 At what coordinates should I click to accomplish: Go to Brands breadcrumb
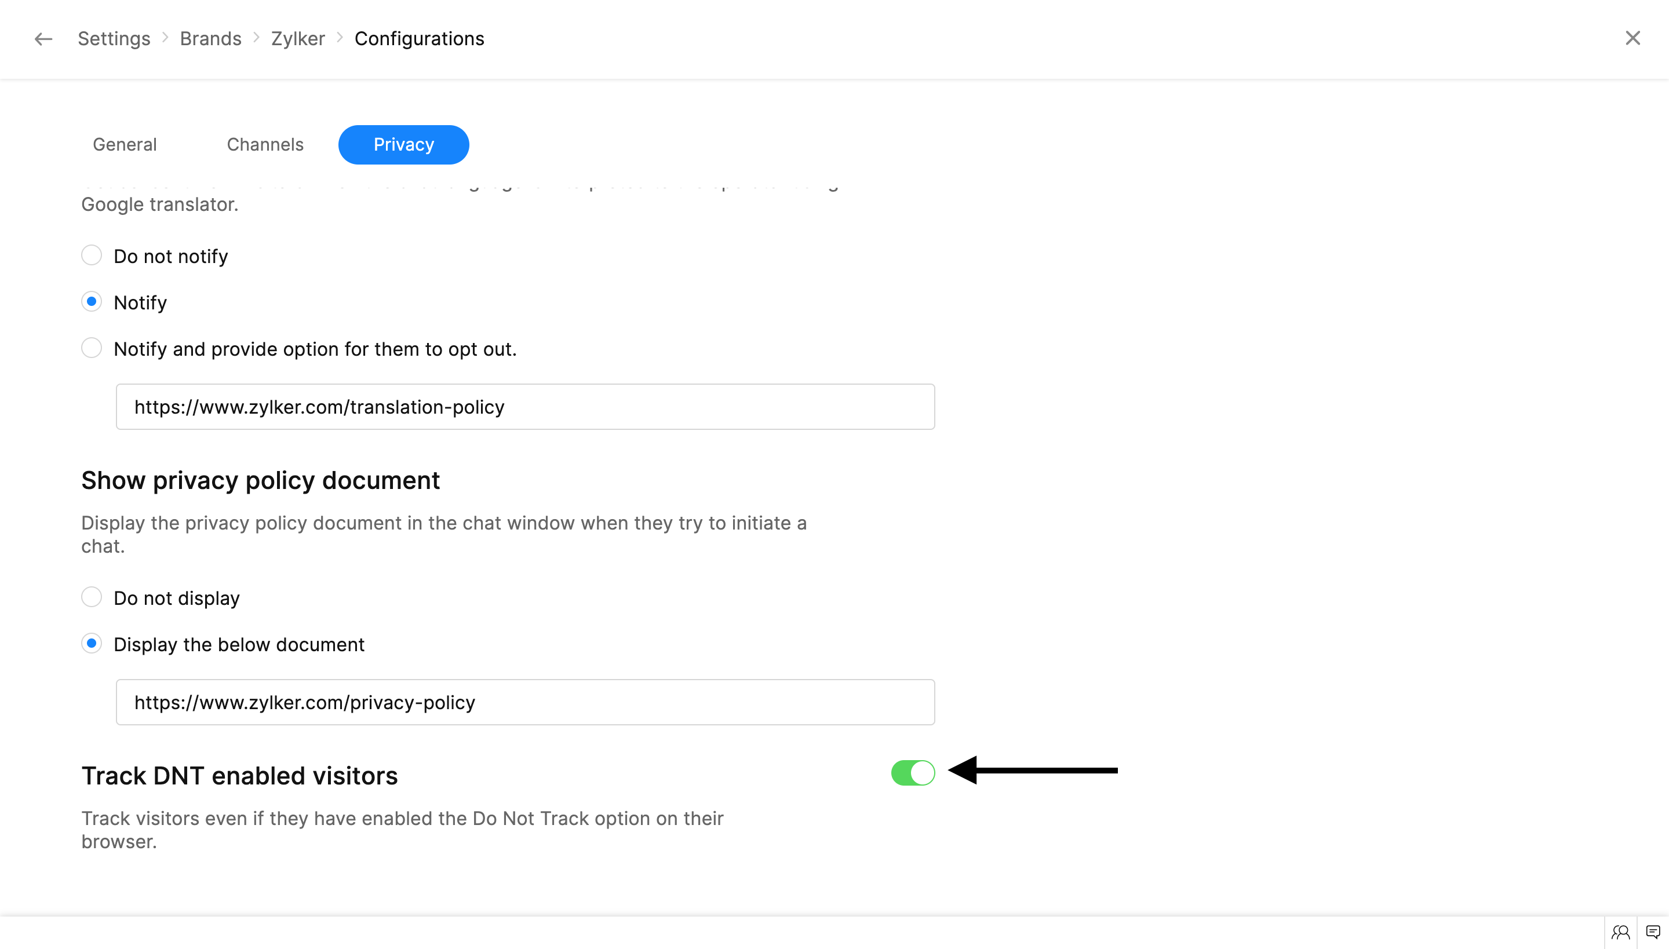(210, 39)
